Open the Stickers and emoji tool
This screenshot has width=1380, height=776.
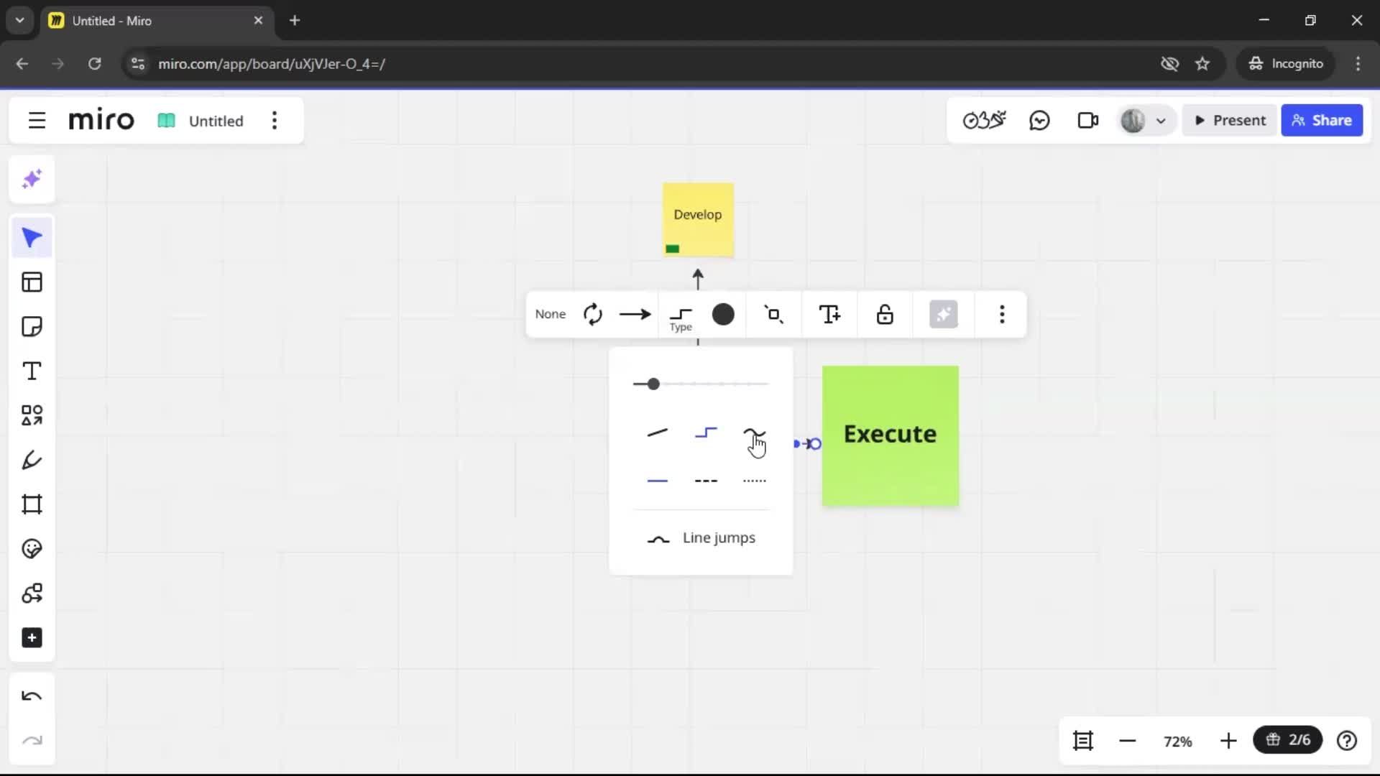pyautogui.click(x=32, y=549)
